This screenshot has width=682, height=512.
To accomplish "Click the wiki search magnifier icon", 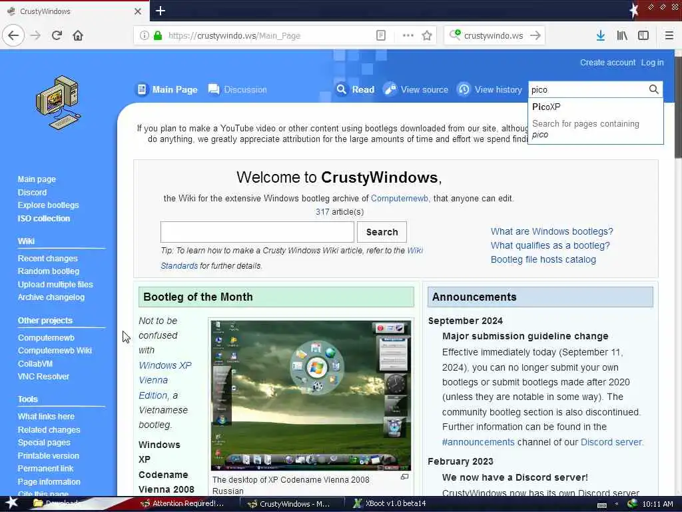I will pos(653,89).
